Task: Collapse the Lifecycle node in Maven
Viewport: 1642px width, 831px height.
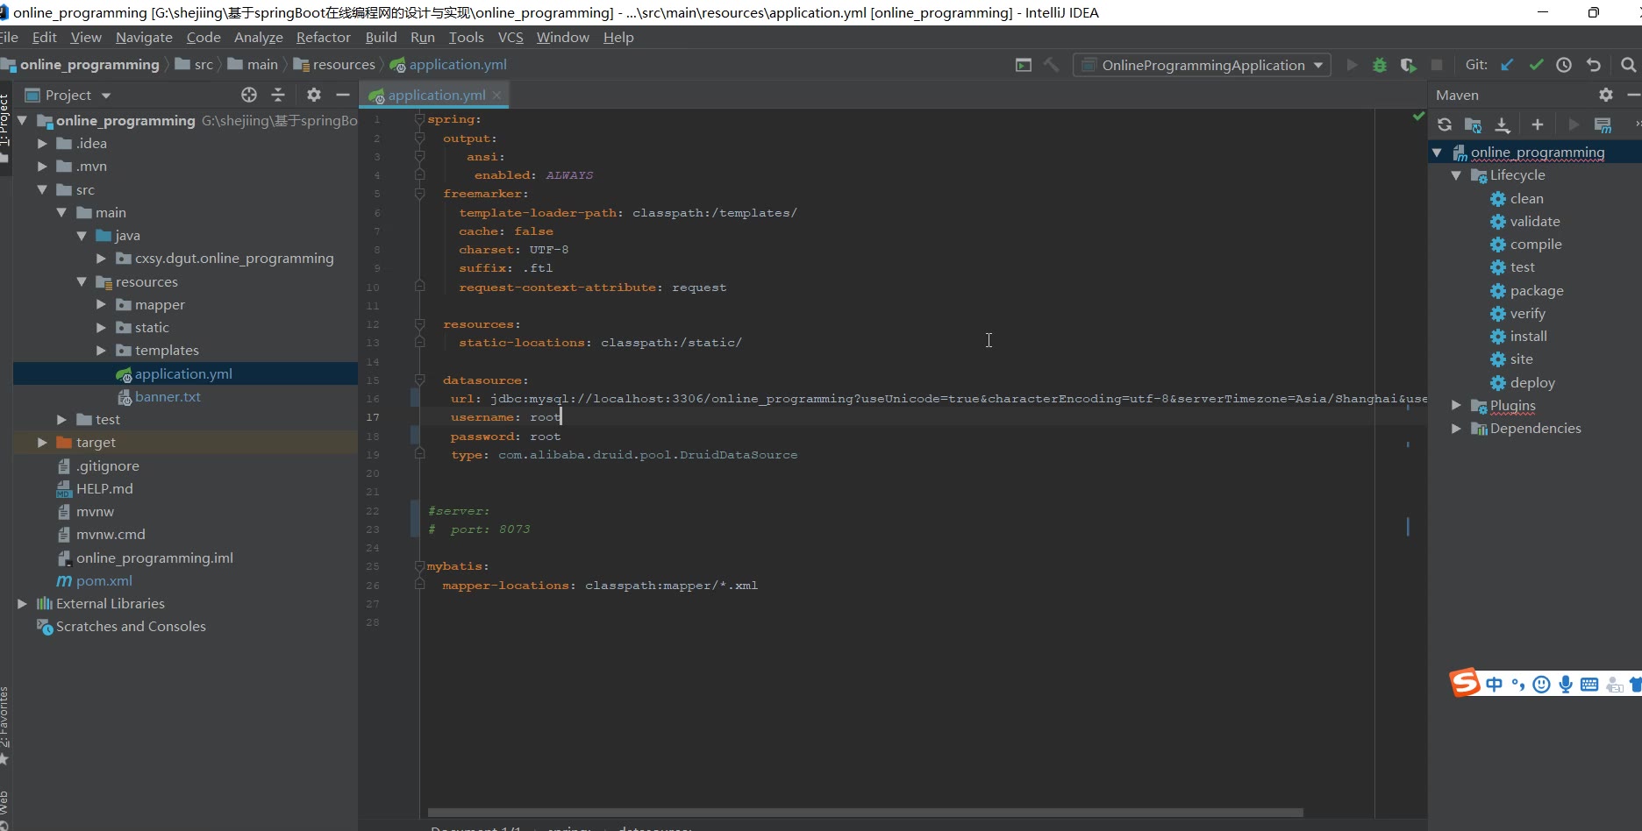Action: tap(1456, 175)
